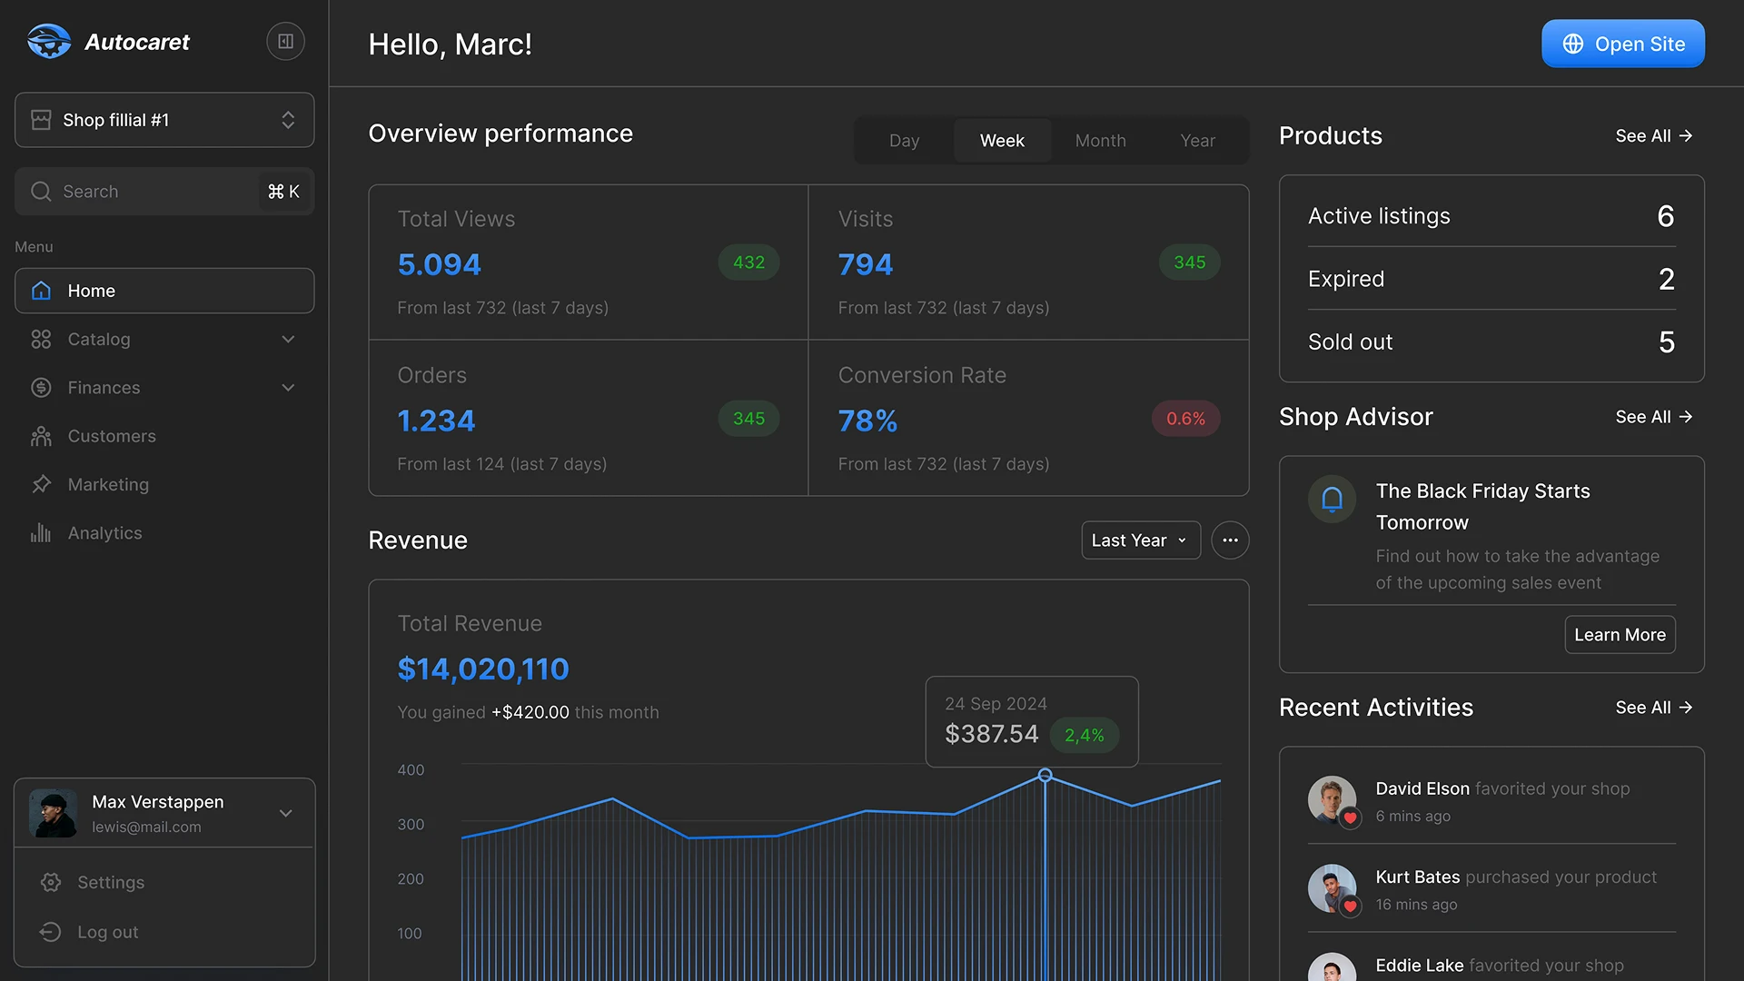Image resolution: width=1744 pixels, height=981 pixels.
Task: Open the revenue chart options ellipsis menu
Action: click(x=1230, y=540)
